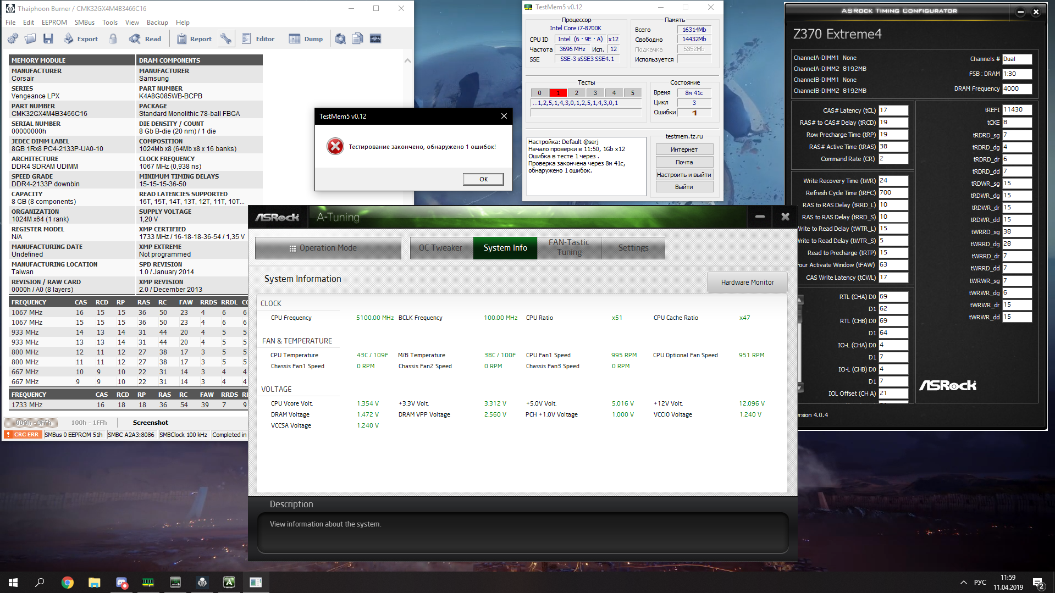Click OK in the TestMem5 error dialog

click(x=483, y=179)
